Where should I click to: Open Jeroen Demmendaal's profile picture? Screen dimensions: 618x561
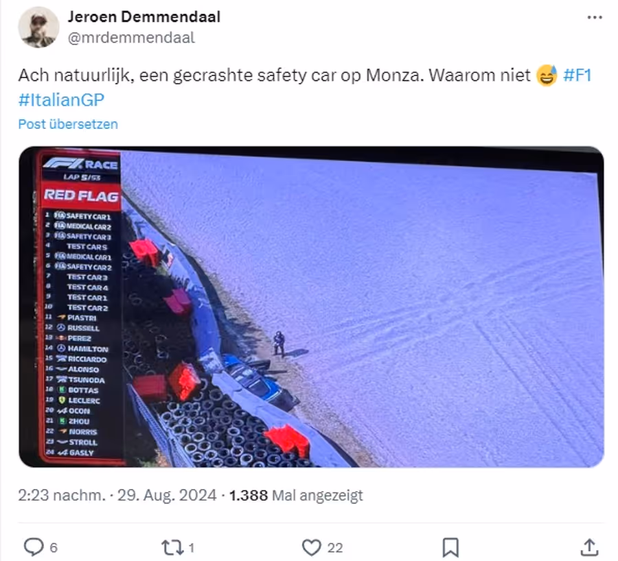tap(38, 27)
